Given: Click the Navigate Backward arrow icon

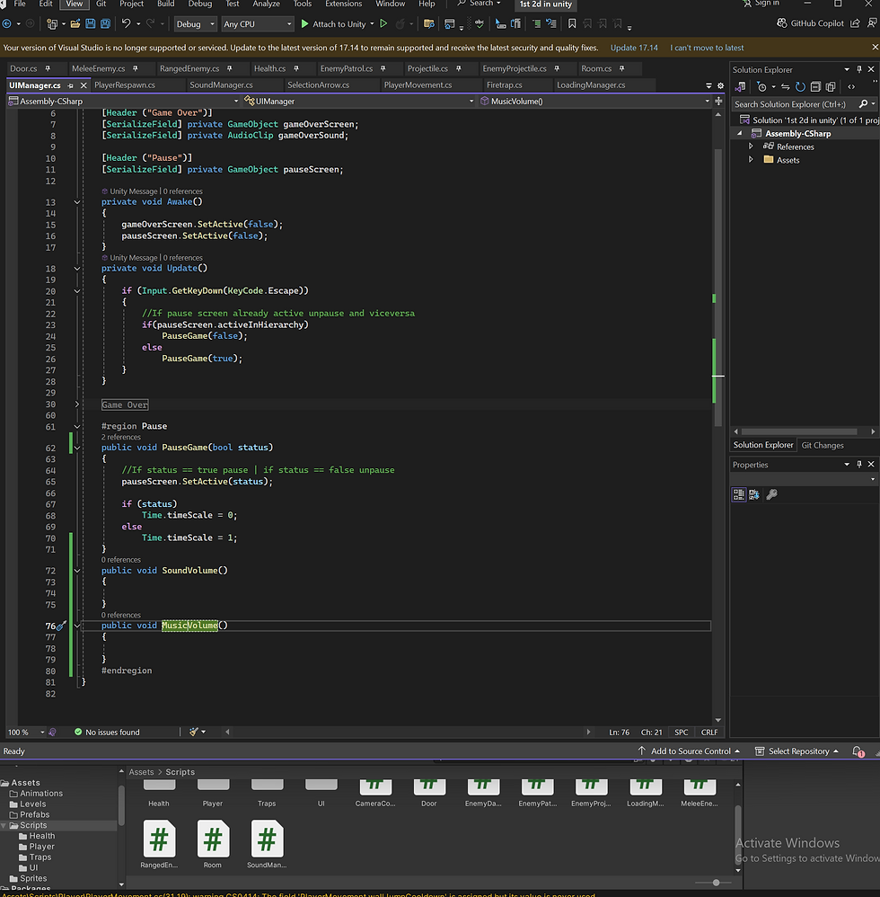Looking at the screenshot, I should click(x=6, y=24).
